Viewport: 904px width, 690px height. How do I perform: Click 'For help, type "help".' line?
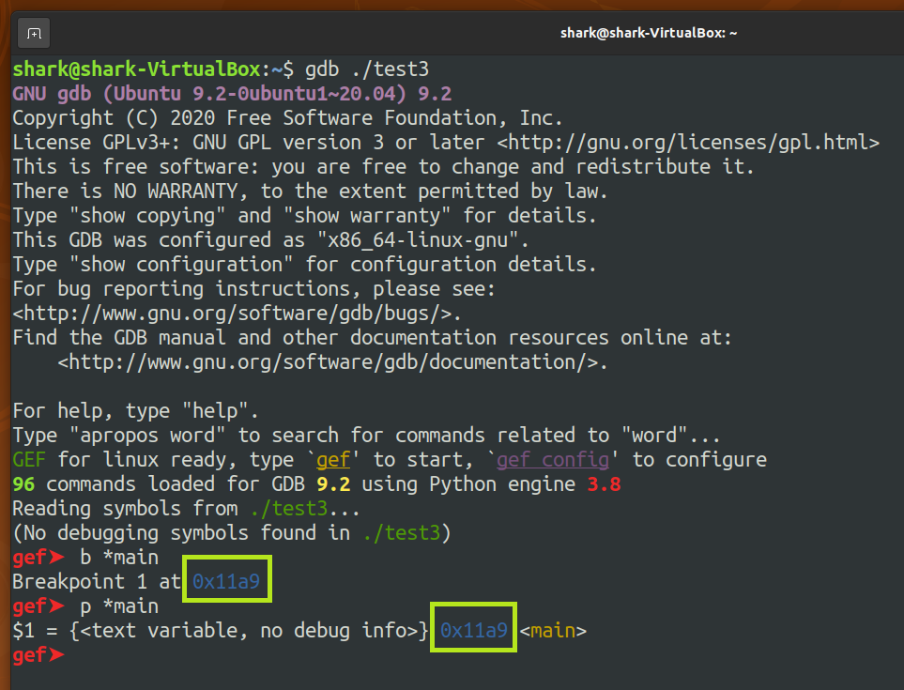[x=135, y=411]
